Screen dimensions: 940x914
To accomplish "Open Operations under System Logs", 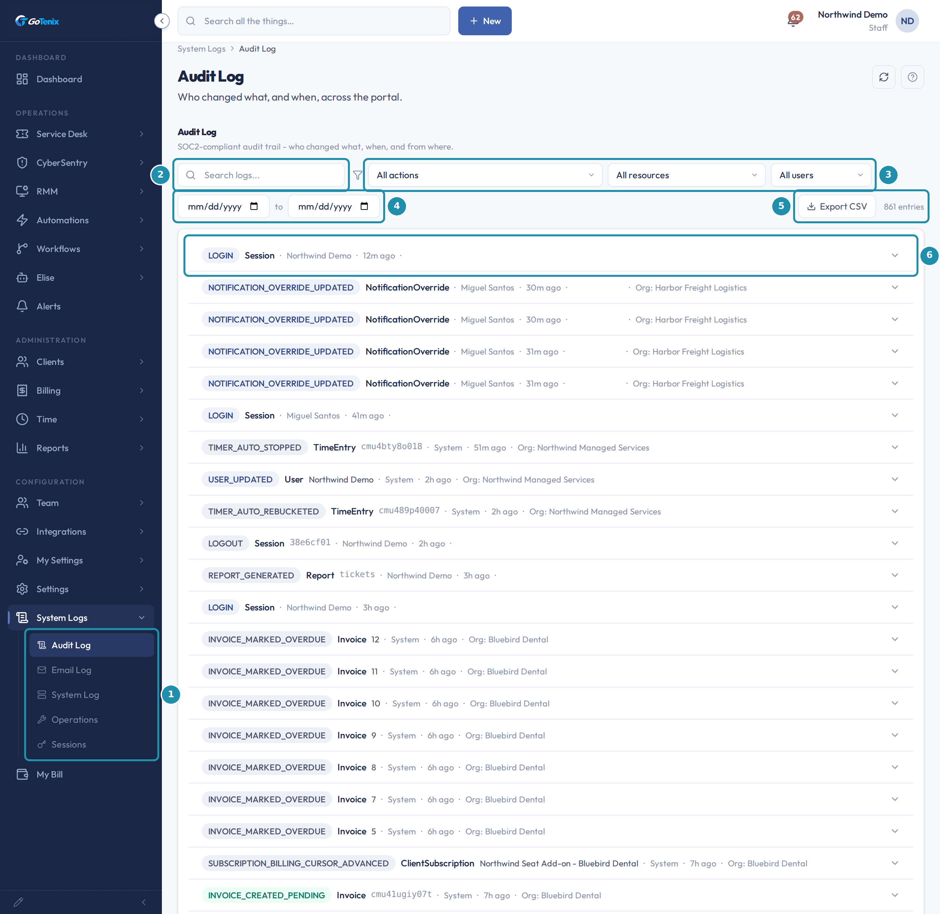I will click(91, 719).
